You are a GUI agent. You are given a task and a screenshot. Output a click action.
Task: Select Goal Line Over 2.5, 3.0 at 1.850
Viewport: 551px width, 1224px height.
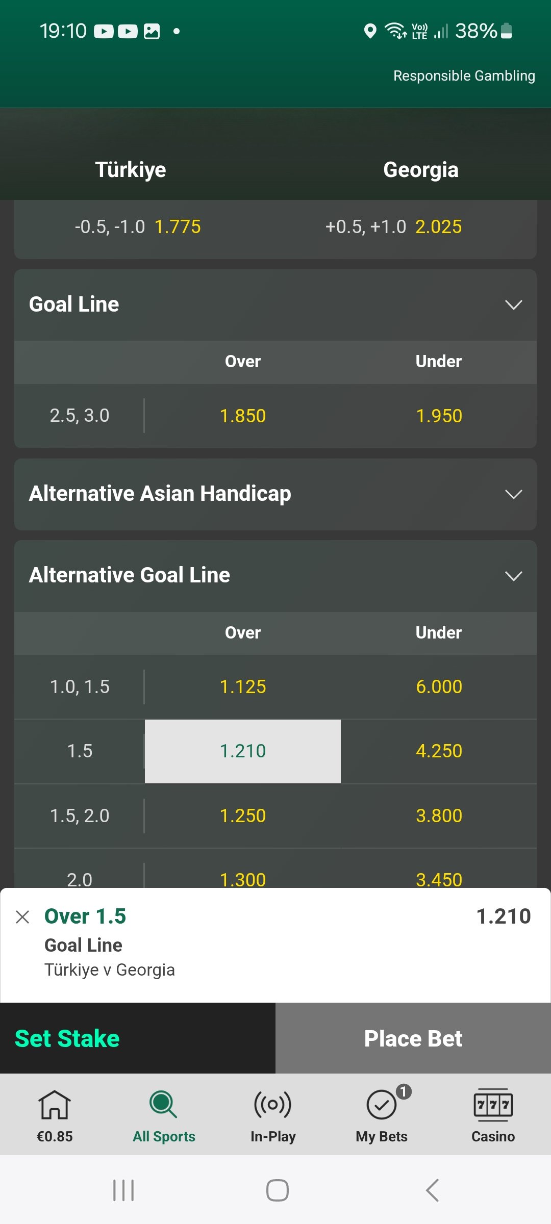[x=243, y=416]
